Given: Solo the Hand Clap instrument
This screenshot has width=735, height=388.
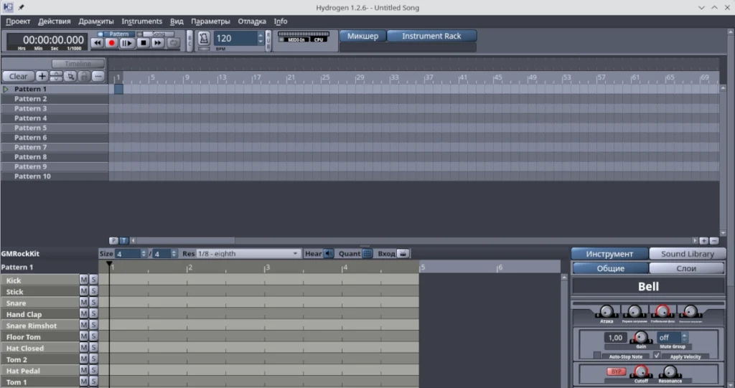Looking at the screenshot, I should (x=93, y=313).
